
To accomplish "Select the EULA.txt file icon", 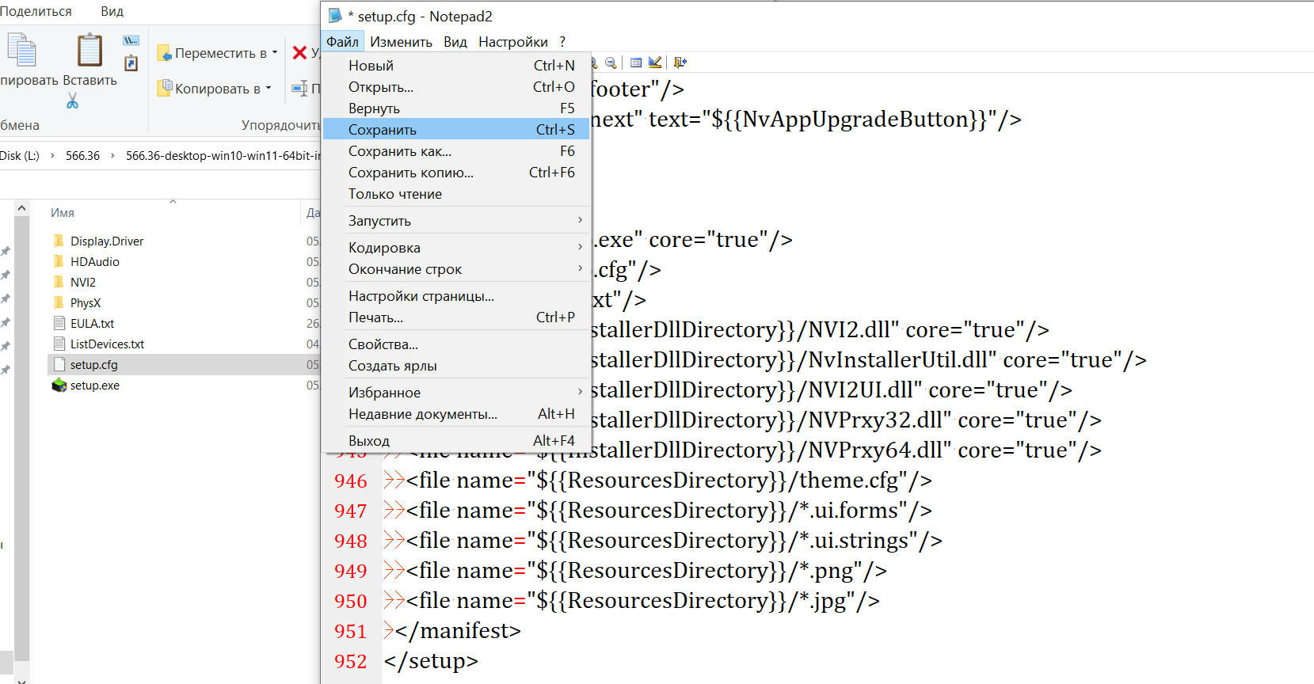I will tap(59, 323).
